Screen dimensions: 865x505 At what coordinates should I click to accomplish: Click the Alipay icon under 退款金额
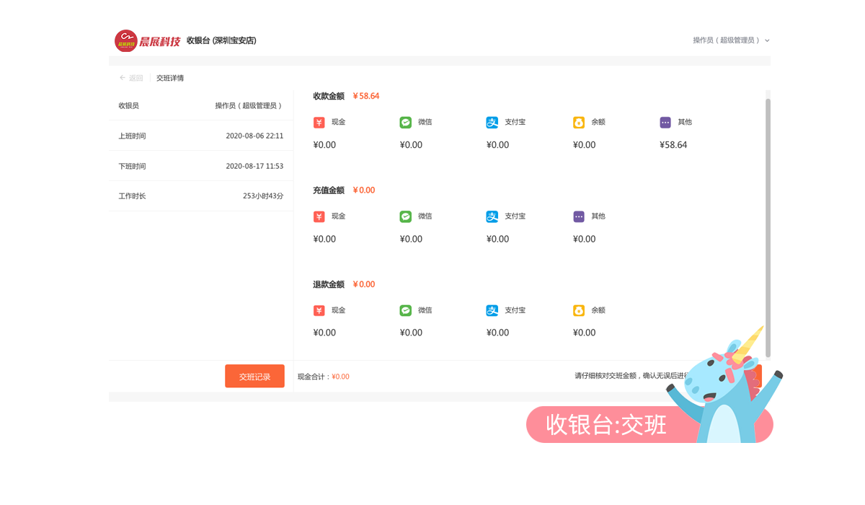pos(492,311)
